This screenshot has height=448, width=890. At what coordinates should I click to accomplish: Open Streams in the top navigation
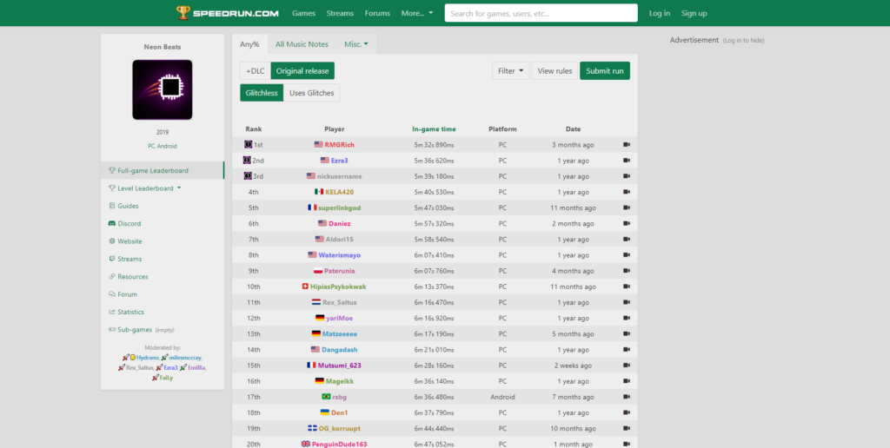(x=340, y=13)
